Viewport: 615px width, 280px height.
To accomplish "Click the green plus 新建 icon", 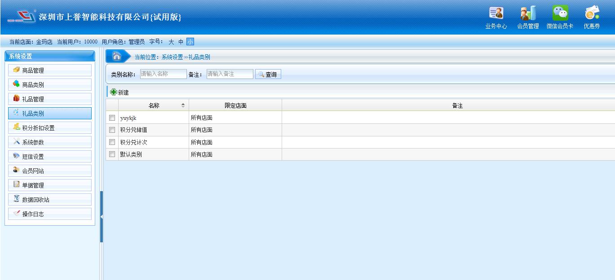I will click(x=113, y=92).
